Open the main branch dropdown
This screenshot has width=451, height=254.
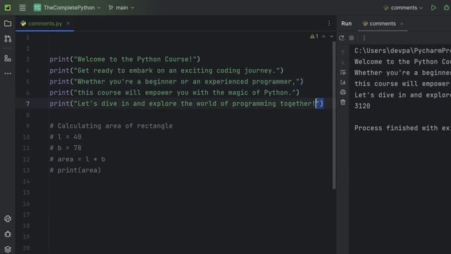(121, 8)
